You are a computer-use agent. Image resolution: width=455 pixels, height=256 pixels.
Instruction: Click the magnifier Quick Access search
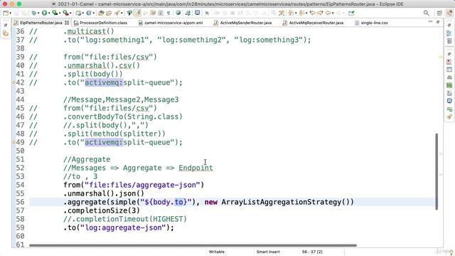pos(426,13)
